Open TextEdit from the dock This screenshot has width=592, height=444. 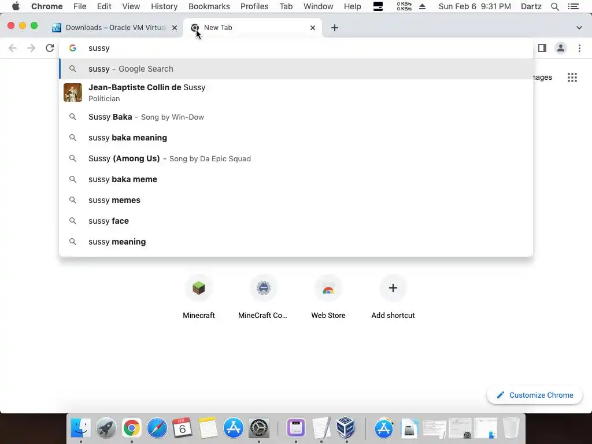click(321, 428)
